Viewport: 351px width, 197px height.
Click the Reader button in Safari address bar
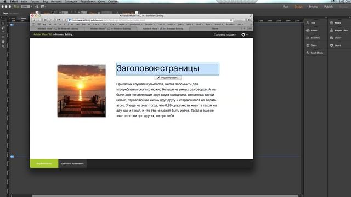(x=239, y=20)
